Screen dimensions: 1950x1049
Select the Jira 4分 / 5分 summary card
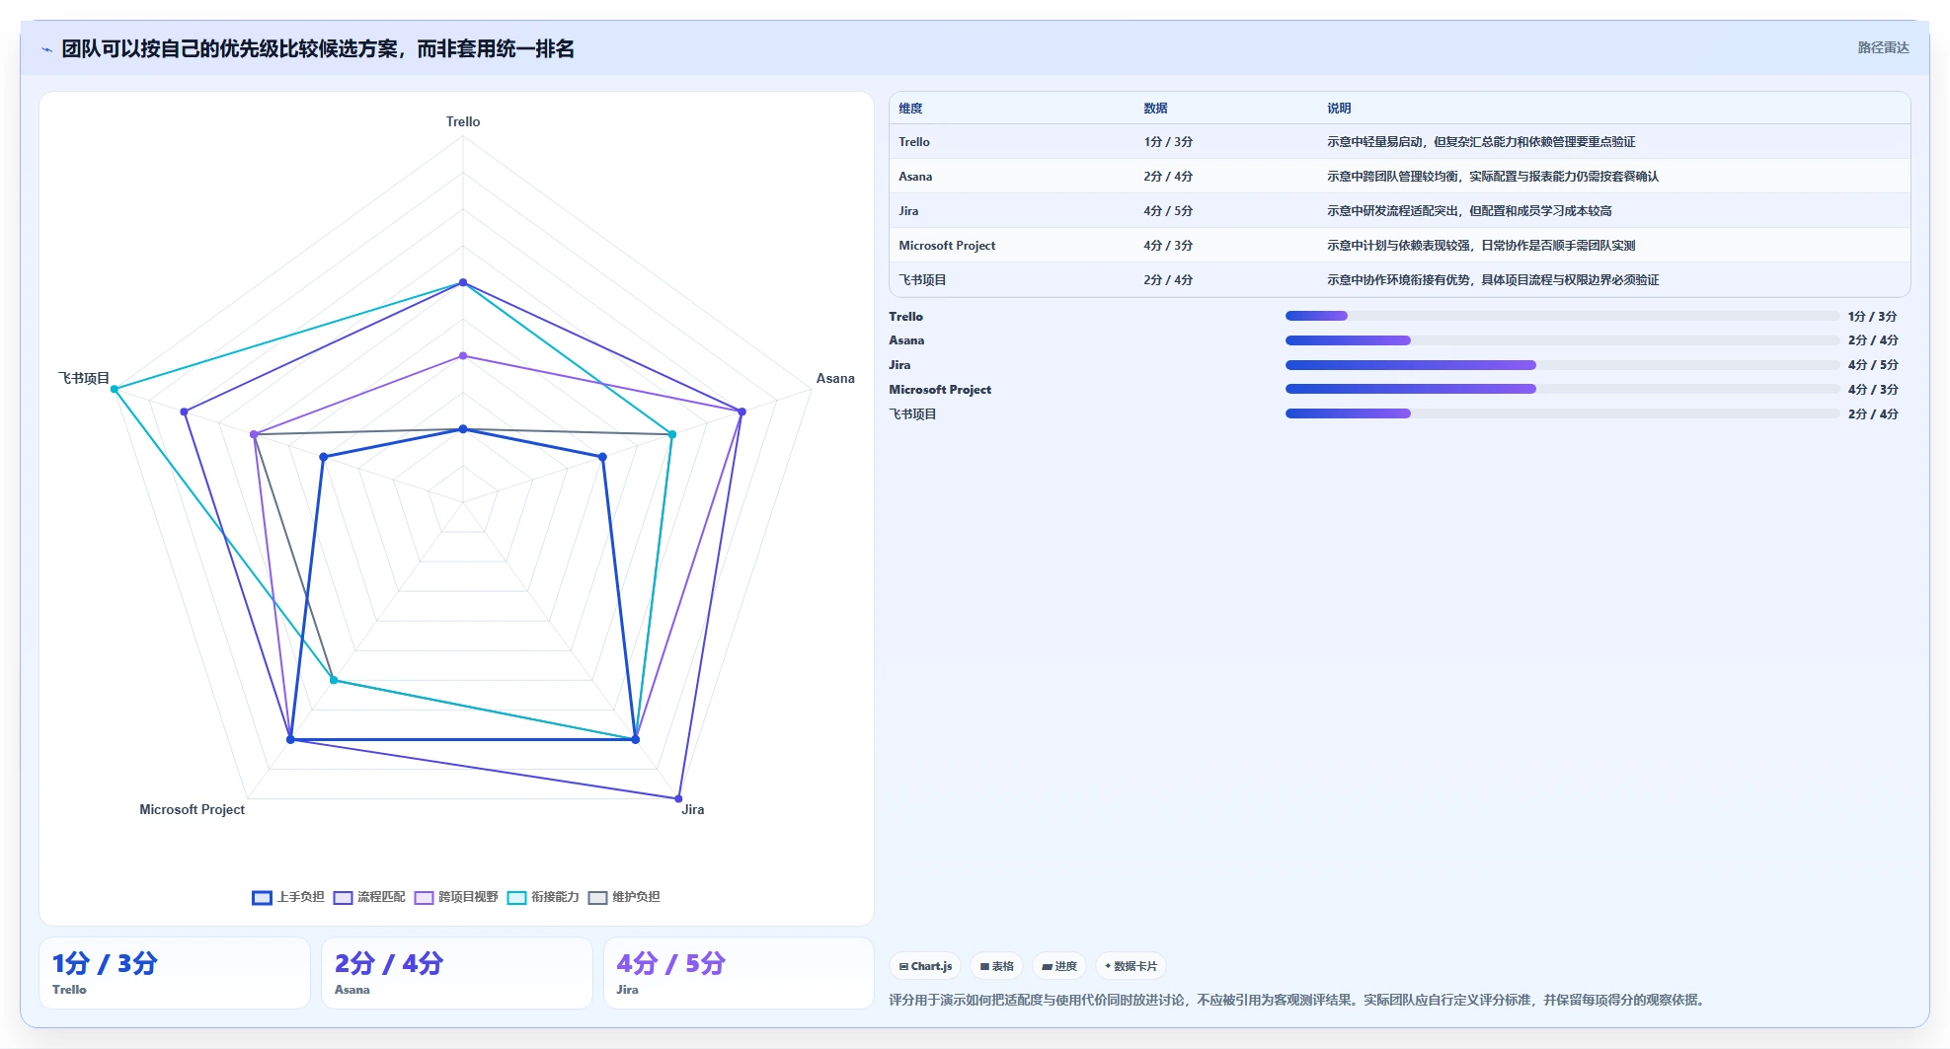coord(740,973)
